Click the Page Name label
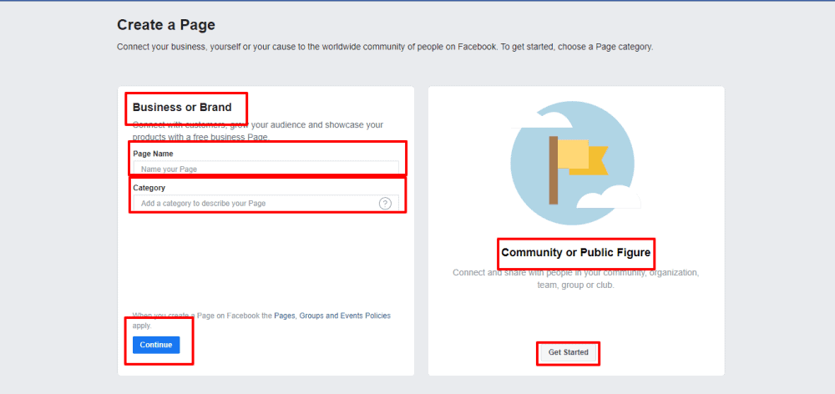 click(x=153, y=154)
